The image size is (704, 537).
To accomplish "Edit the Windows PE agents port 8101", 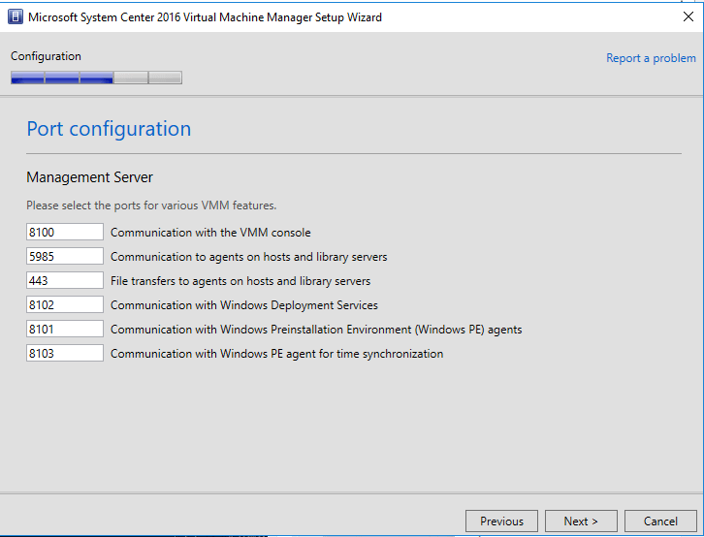I will click(65, 329).
